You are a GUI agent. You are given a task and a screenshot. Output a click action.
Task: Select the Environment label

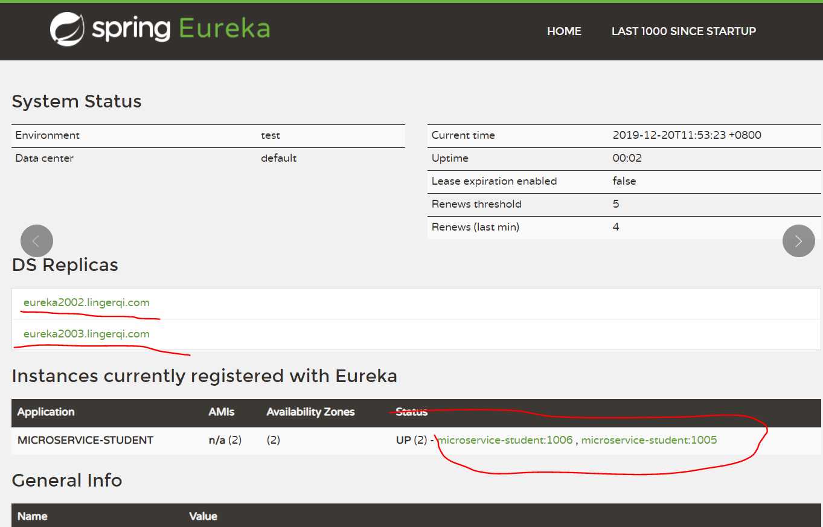coord(48,135)
